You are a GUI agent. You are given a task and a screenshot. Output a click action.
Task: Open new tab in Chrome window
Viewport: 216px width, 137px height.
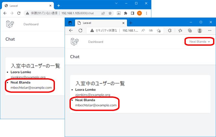coord(58,6)
